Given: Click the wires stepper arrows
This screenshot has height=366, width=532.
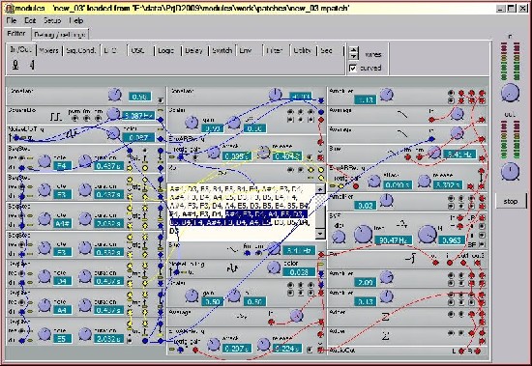Looking at the screenshot, I should pos(353,53).
